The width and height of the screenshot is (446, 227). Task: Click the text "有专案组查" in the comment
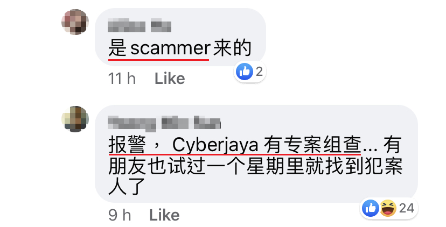tap(312, 145)
